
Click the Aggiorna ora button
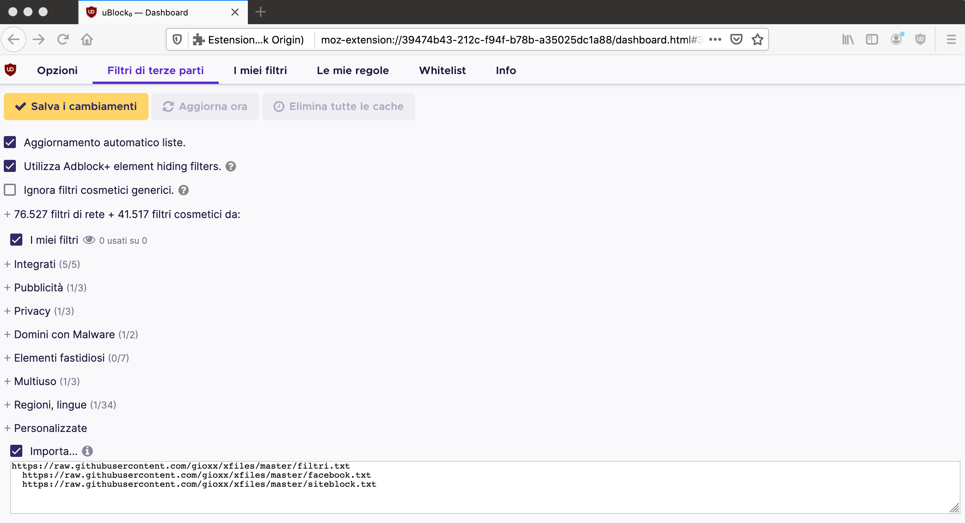(x=205, y=107)
